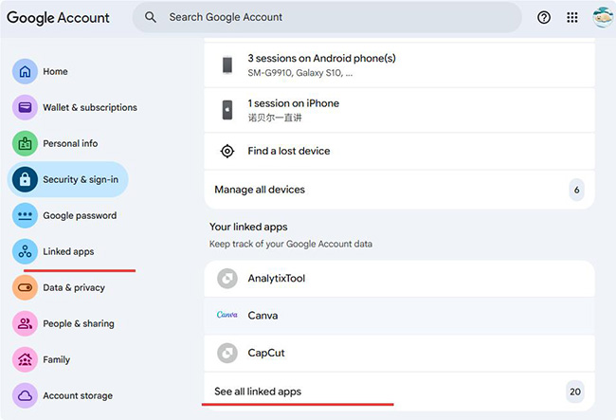The height and width of the screenshot is (420, 616).
Task: Click Manage all devices
Action: (399, 190)
